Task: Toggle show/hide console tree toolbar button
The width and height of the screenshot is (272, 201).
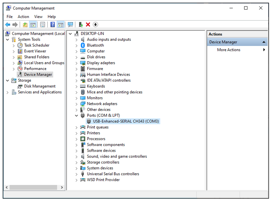Action: (x=33, y=24)
